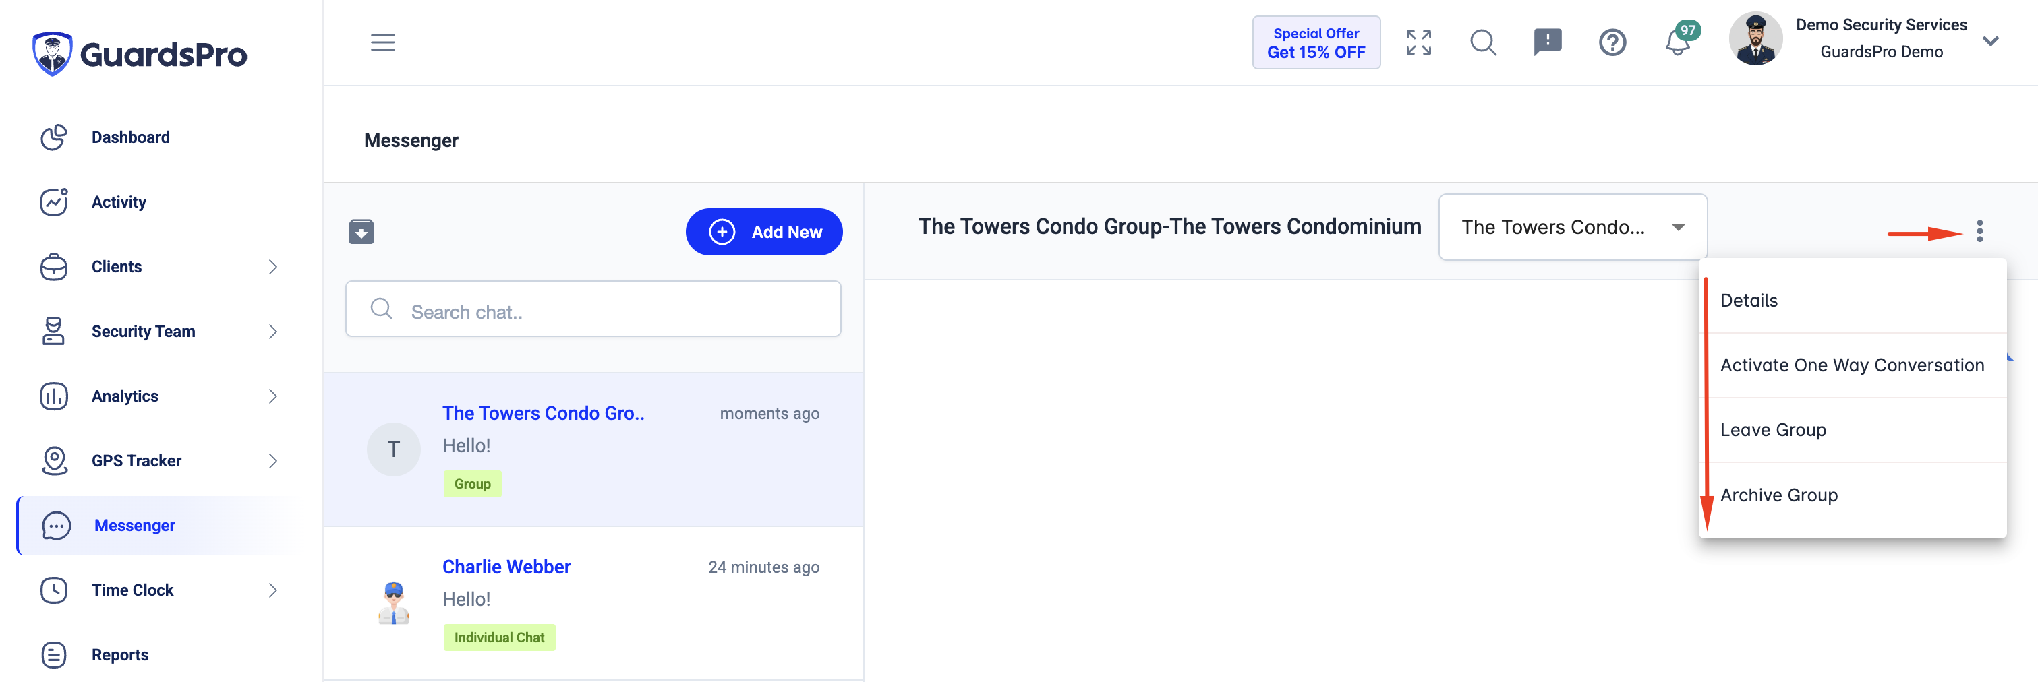Click the Special Offer 15% OFF banner
2038x682 pixels.
coord(1316,42)
